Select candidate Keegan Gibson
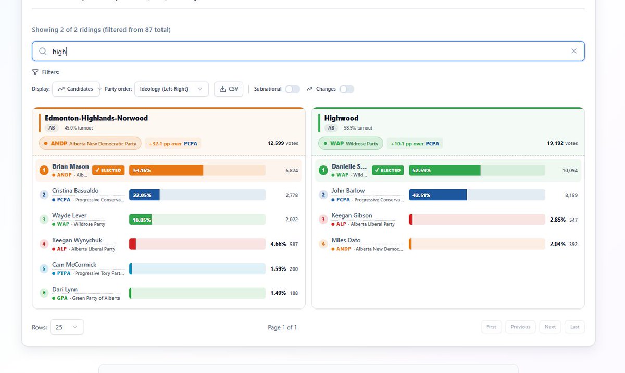The width and height of the screenshot is (625, 373). (x=352, y=215)
